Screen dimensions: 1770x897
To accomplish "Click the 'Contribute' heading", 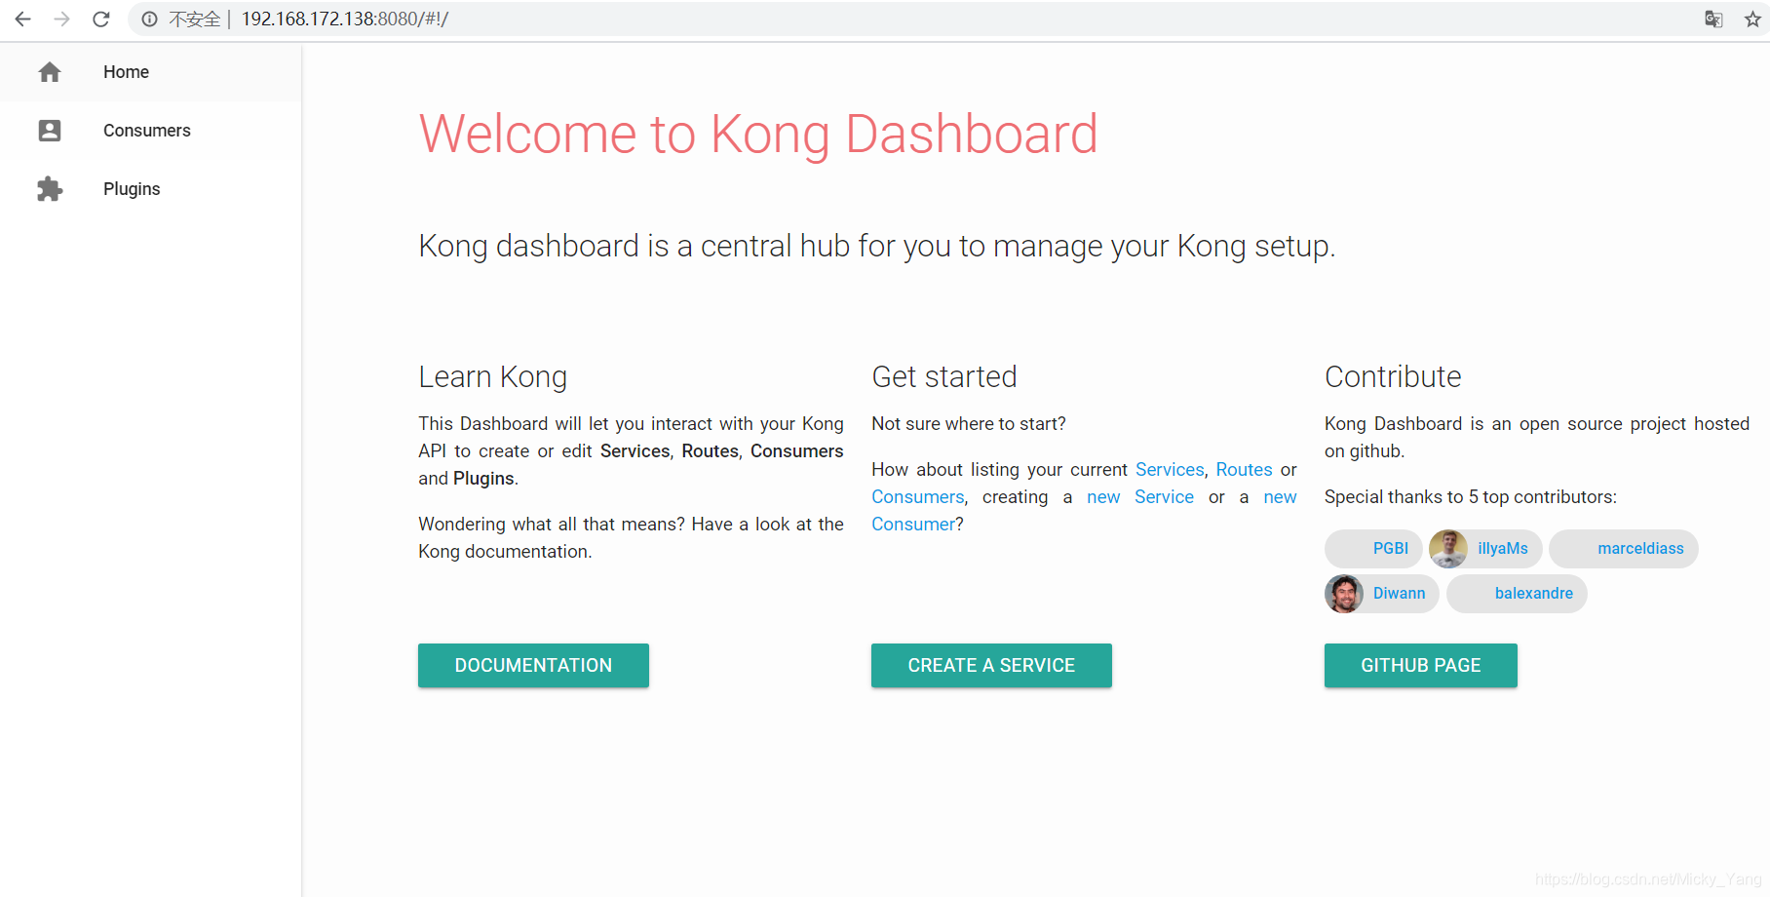I will 1393,376.
